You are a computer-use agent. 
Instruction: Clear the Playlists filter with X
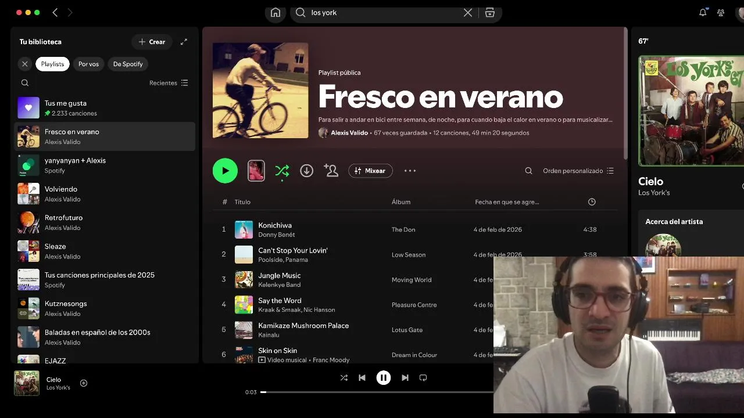24,64
